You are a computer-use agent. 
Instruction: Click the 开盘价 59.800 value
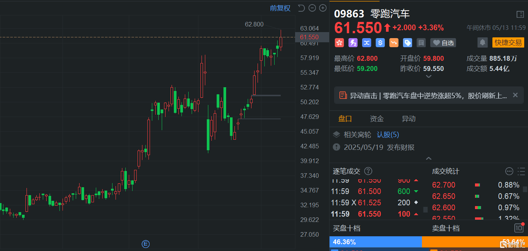point(433,59)
